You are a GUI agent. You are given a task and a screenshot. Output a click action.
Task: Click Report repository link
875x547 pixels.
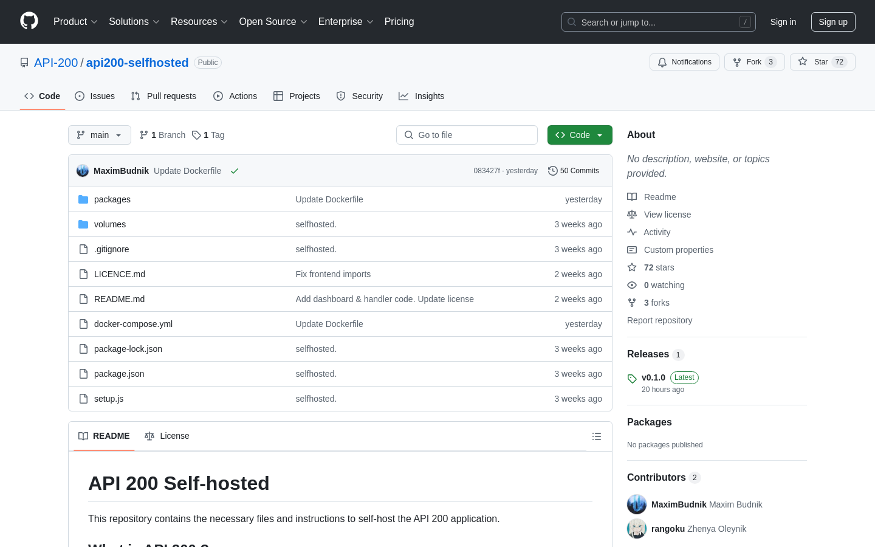tap(659, 320)
